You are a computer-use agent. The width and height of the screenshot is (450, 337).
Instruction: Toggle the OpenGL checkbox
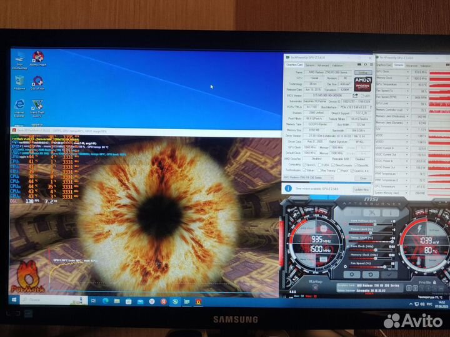coord(352,171)
